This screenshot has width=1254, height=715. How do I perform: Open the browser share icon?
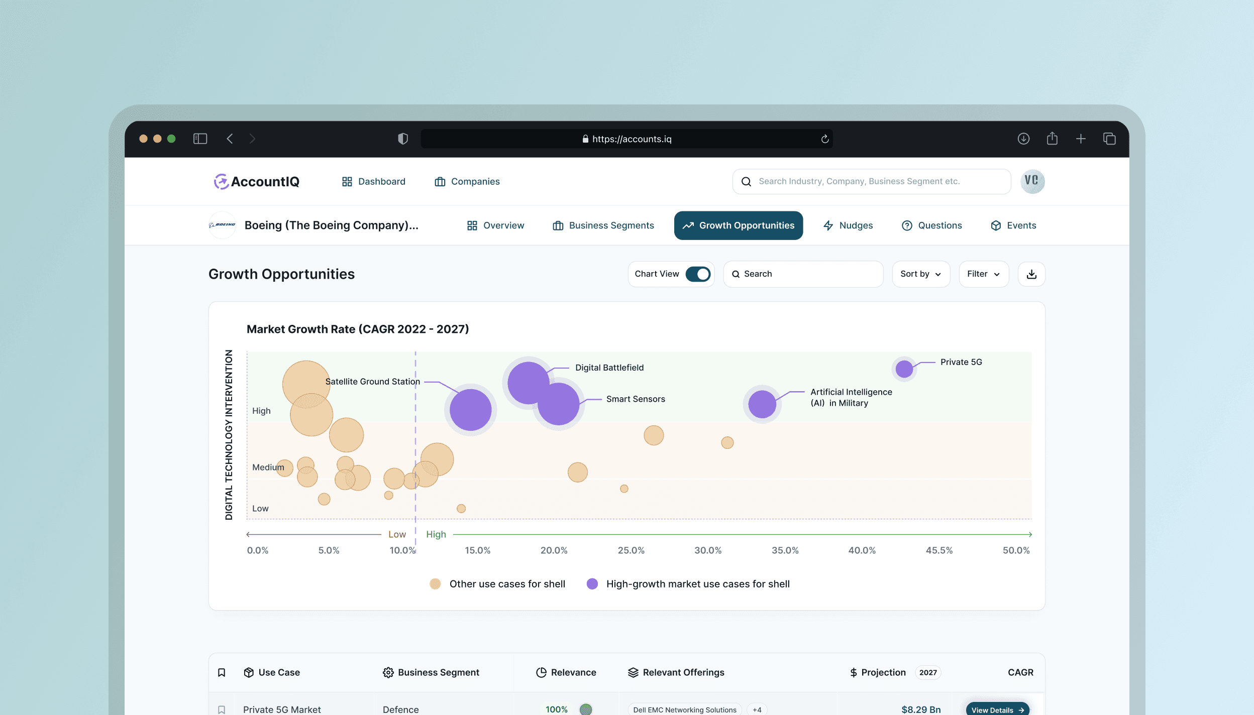pyautogui.click(x=1052, y=139)
